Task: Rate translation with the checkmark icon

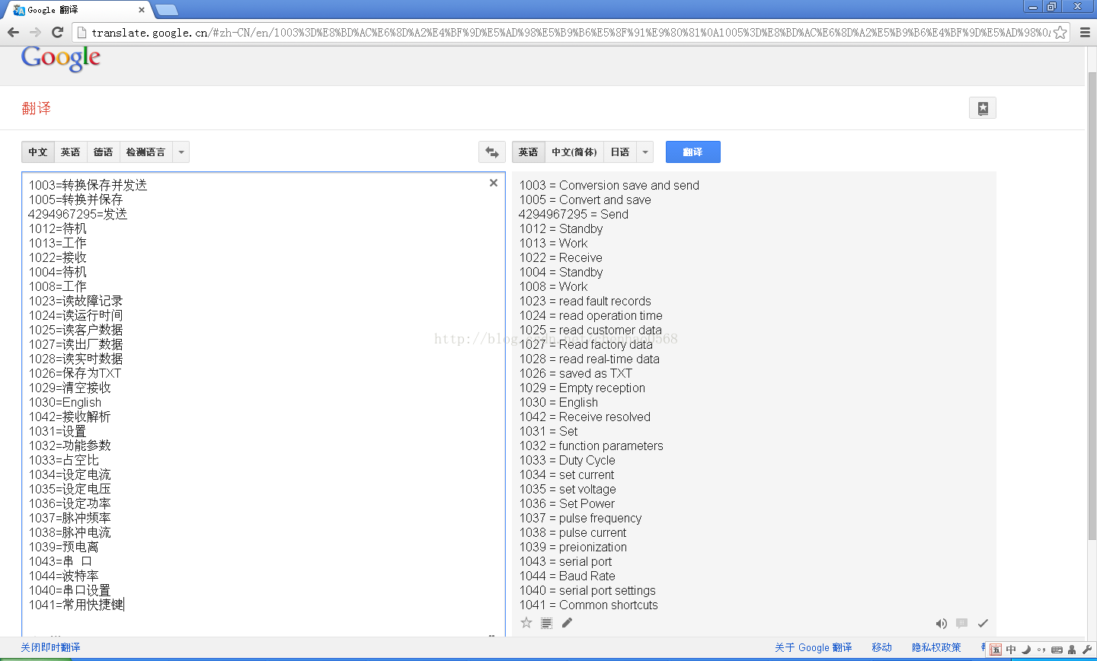Action: pyautogui.click(x=983, y=623)
